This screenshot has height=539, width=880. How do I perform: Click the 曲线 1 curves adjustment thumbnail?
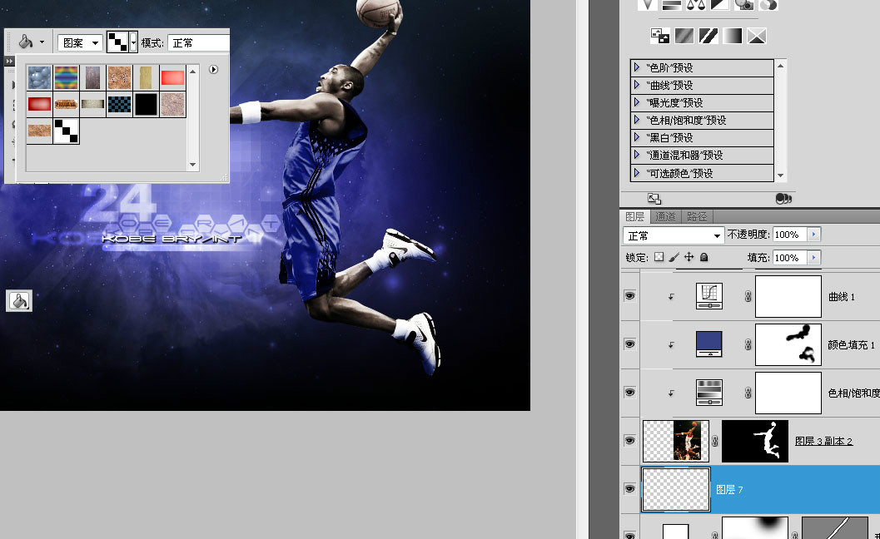pos(709,296)
